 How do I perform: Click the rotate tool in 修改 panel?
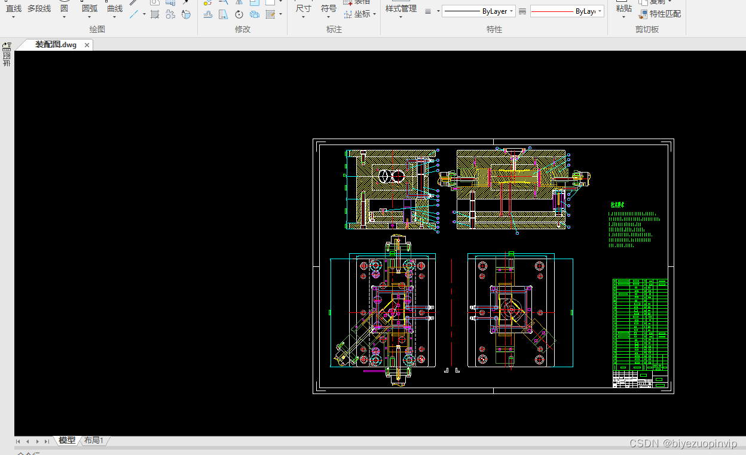tap(239, 14)
